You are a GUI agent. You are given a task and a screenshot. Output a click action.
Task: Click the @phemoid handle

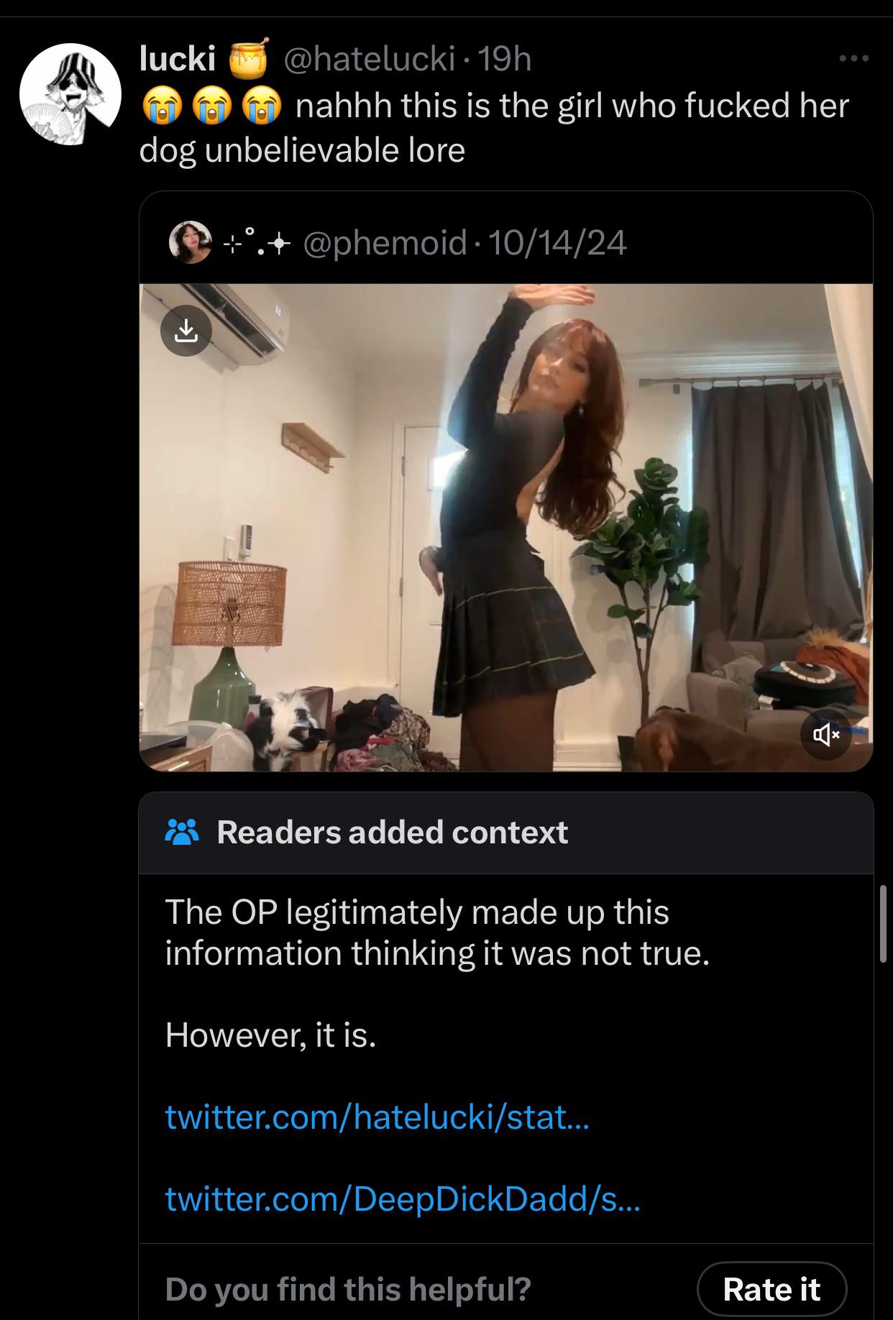[x=385, y=243]
